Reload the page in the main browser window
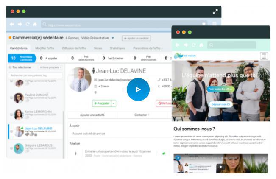The height and width of the screenshot is (179, 276). [x=28, y=24]
